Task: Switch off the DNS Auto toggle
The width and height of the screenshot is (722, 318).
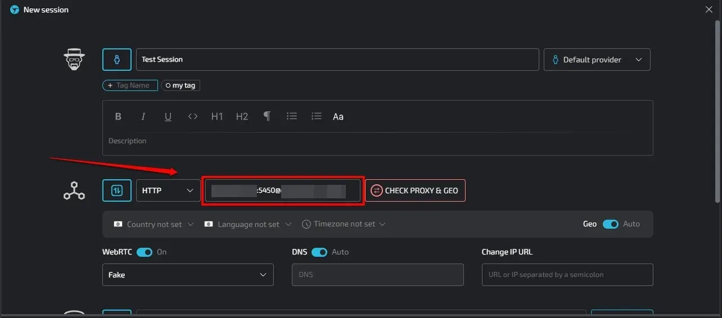Action: 319,252
